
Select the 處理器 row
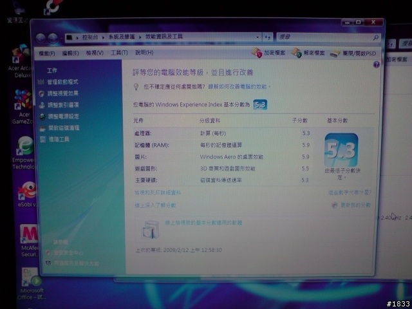223,133
